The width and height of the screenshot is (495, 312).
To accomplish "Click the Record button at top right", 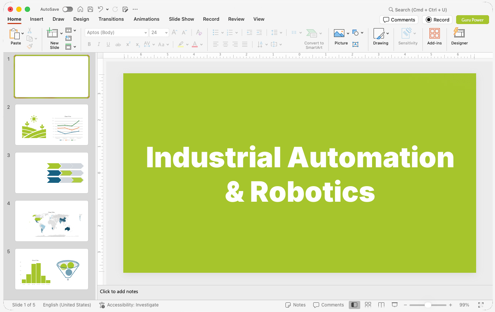I will (x=437, y=20).
